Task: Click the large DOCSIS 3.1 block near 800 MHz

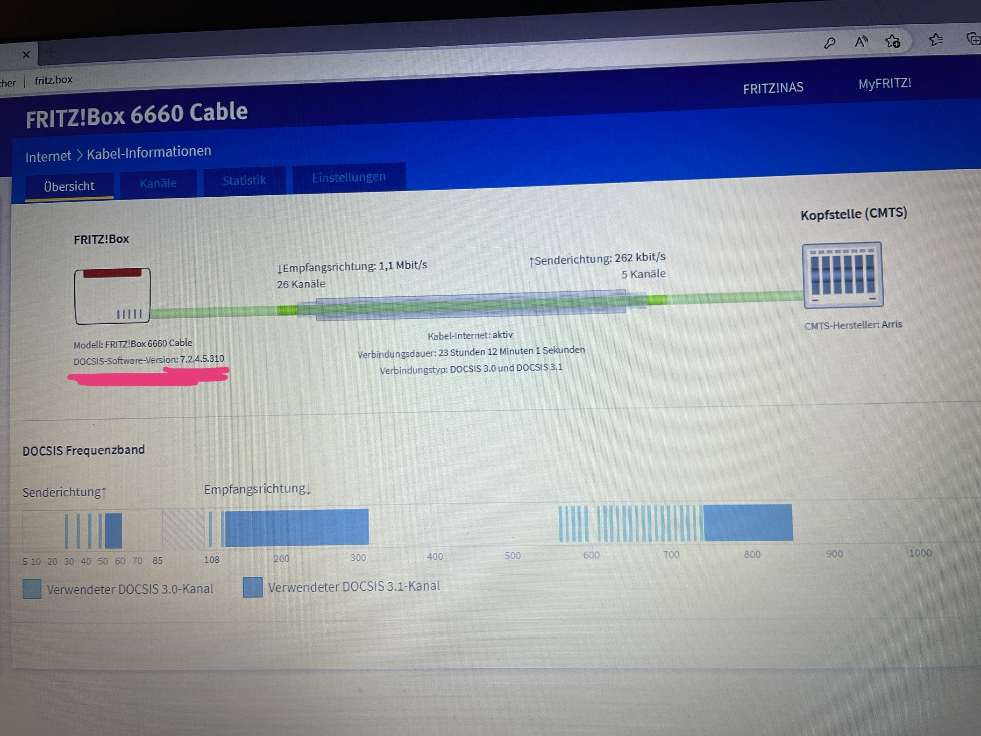Action: (747, 522)
